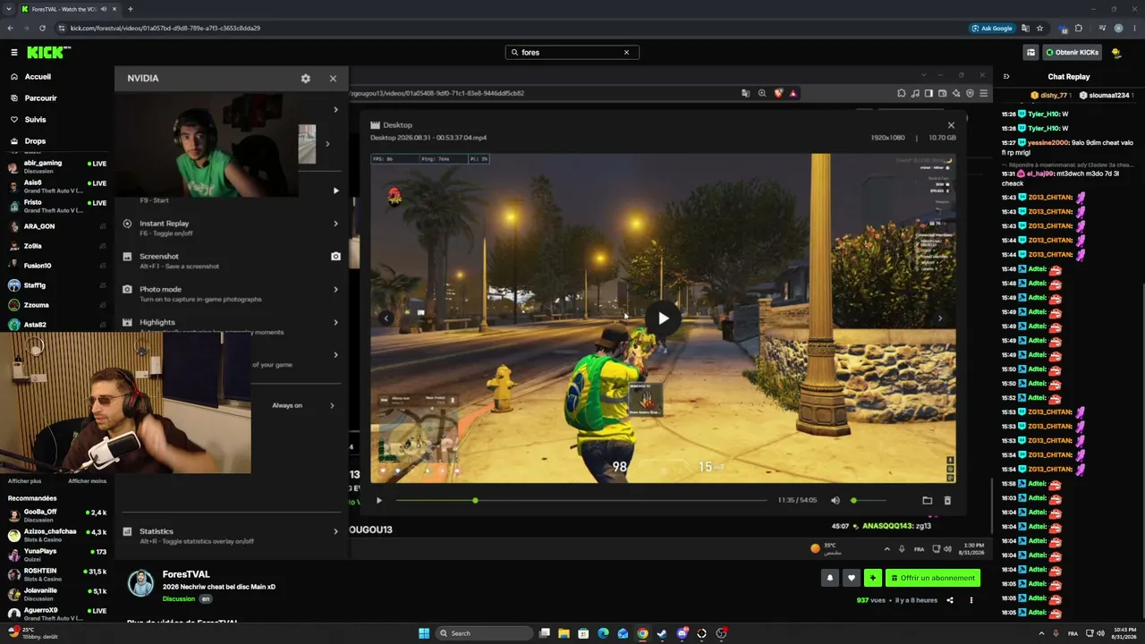The image size is (1145, 644).
Task: Click Ask Google in the address bar
Action: [x=992, y=28]
